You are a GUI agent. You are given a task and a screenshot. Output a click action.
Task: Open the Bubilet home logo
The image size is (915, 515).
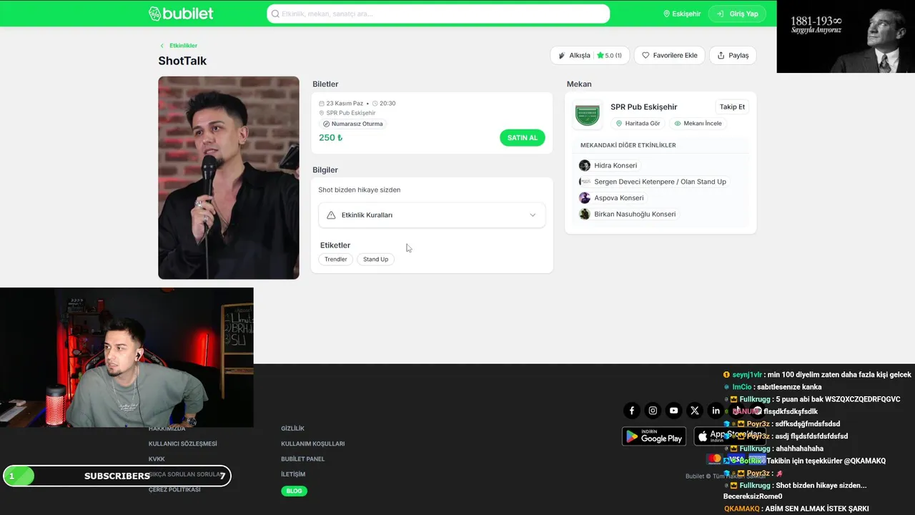181,14
